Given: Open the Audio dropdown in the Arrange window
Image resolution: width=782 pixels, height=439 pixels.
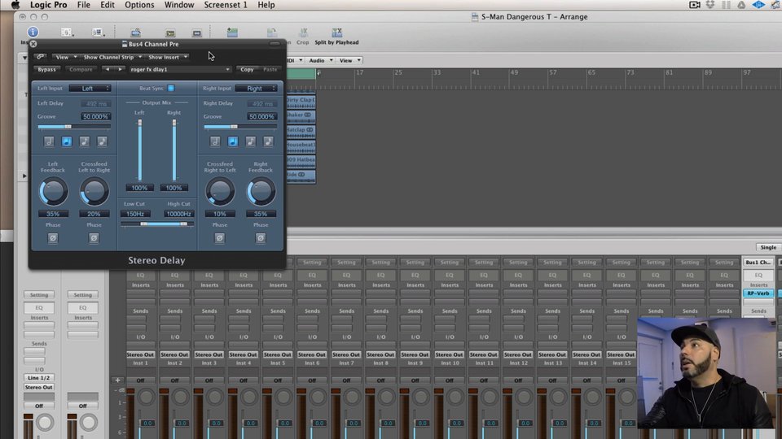Looking at the screenshot, I should click(320, 60).
